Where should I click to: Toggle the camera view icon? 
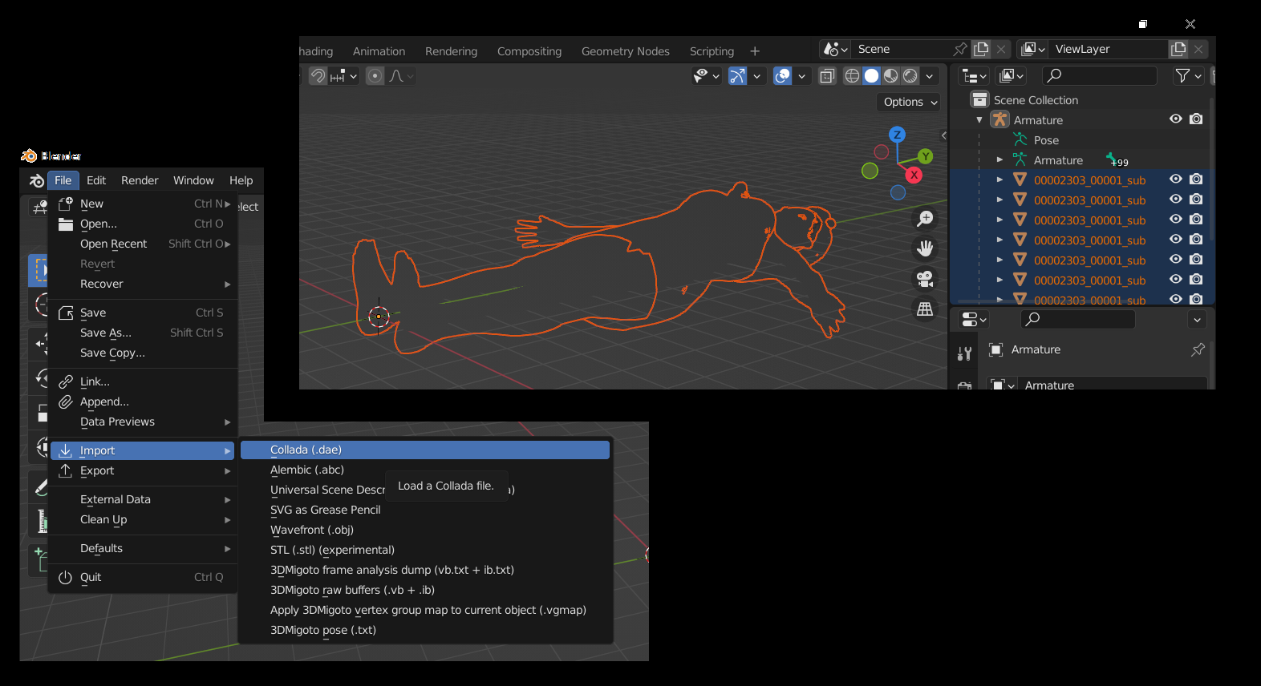click(x=925, y=279)
